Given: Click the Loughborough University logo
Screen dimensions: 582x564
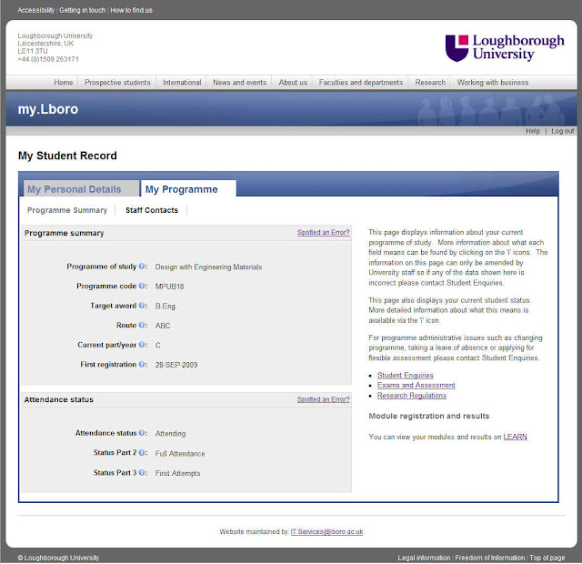Looking at the screenshot, I should coord(505,48).
